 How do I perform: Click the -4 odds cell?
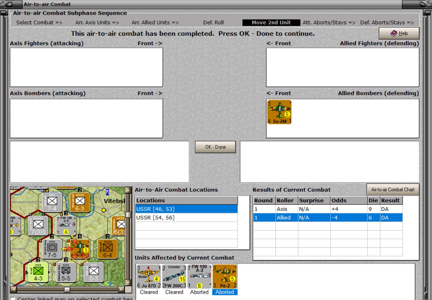349,218
